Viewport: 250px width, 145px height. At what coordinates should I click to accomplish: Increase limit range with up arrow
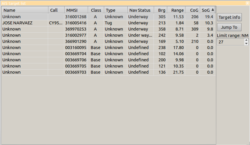(x=246, y=41)
